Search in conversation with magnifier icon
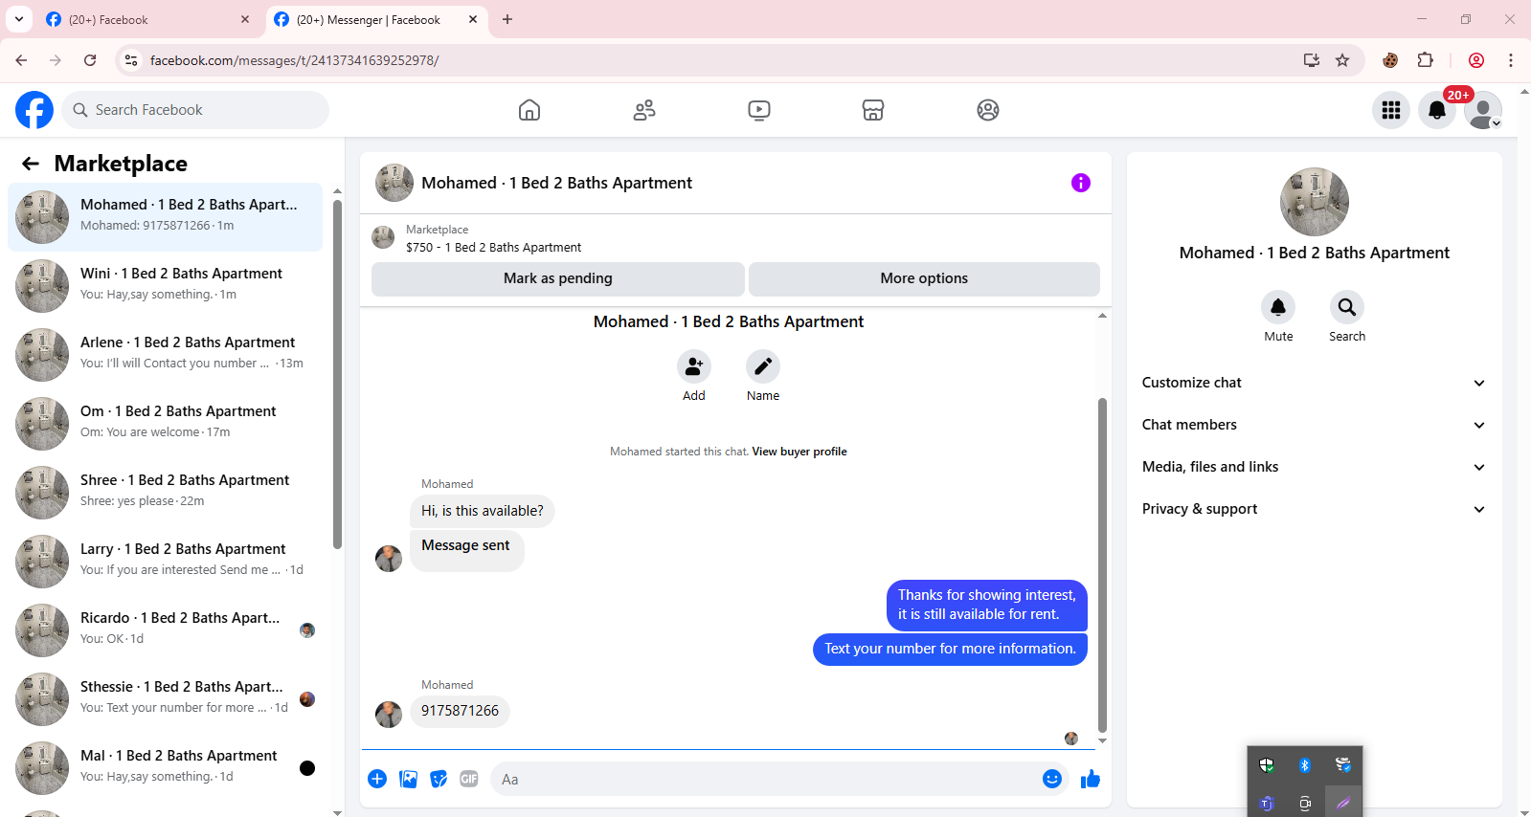Screen dimensions: 1531x817 click(x=1347, y=307)
